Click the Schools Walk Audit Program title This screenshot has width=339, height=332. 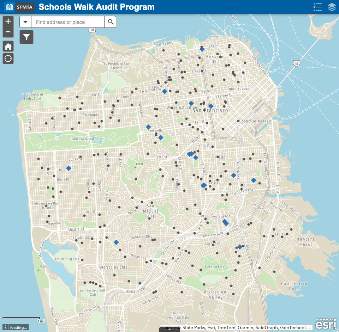tap(97, 7)
